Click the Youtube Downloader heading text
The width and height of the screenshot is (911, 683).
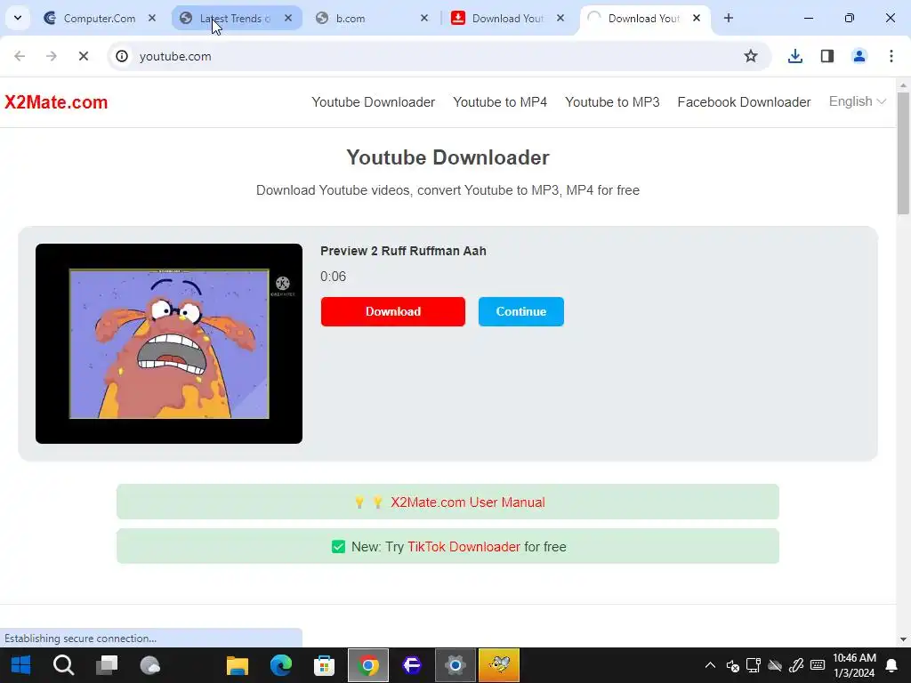coord(448,157)
